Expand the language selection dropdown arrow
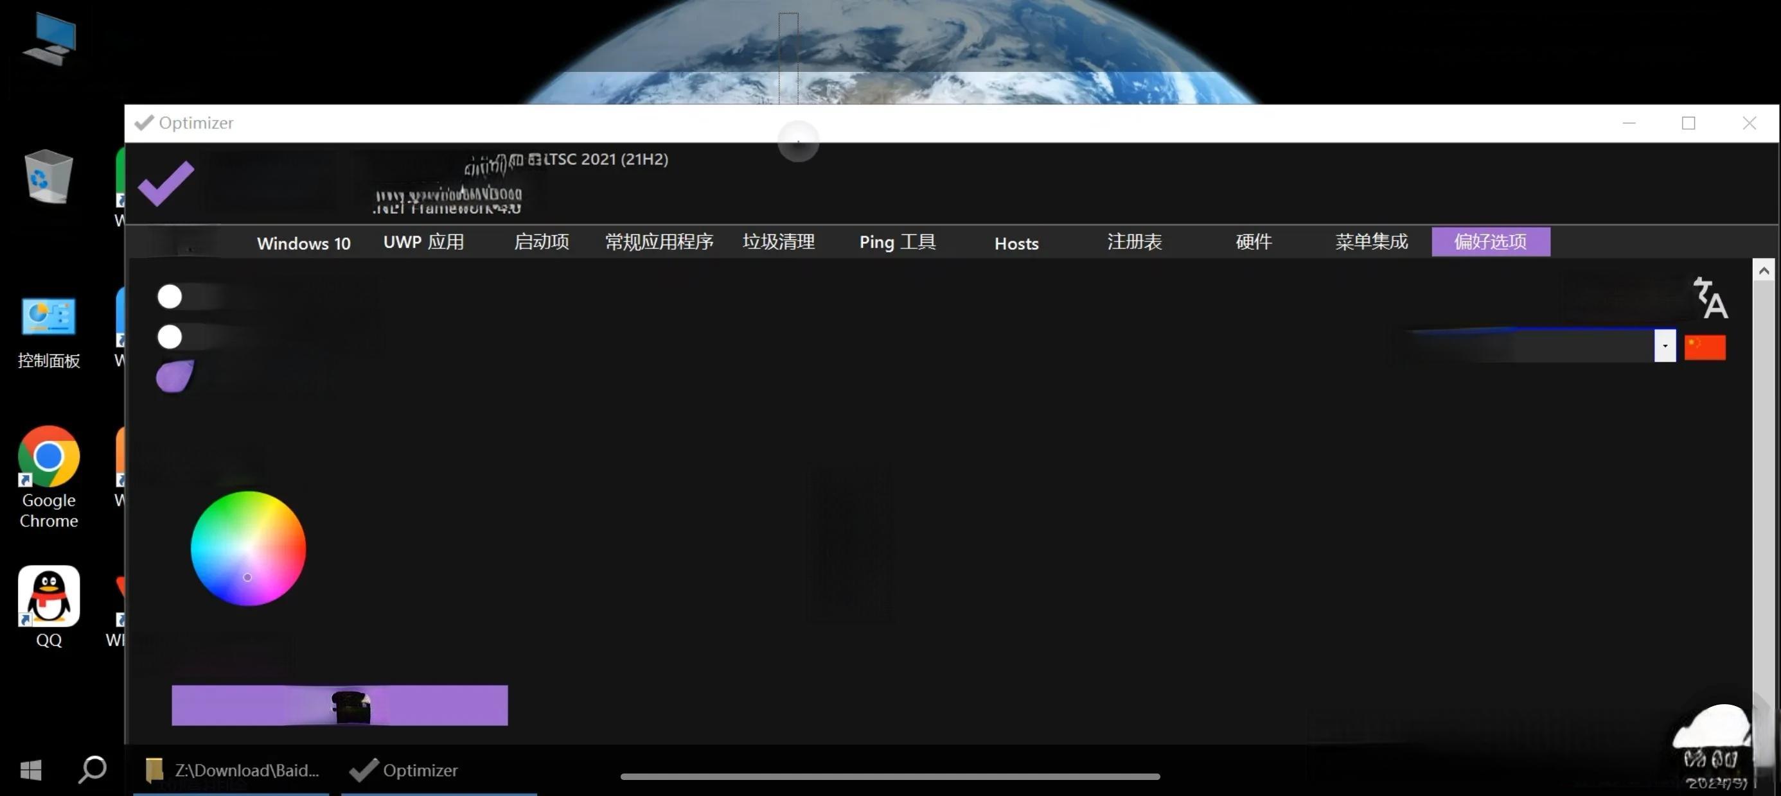Image resolution: width=1781 pixels, height=796 pixels. (1664, 345)
